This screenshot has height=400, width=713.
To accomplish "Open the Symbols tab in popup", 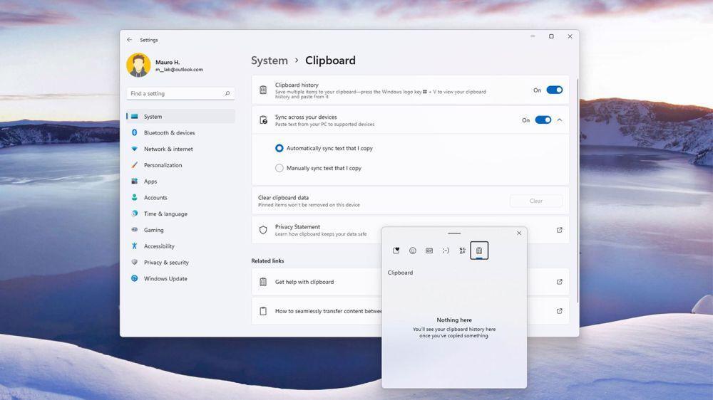I will [463, 251].
